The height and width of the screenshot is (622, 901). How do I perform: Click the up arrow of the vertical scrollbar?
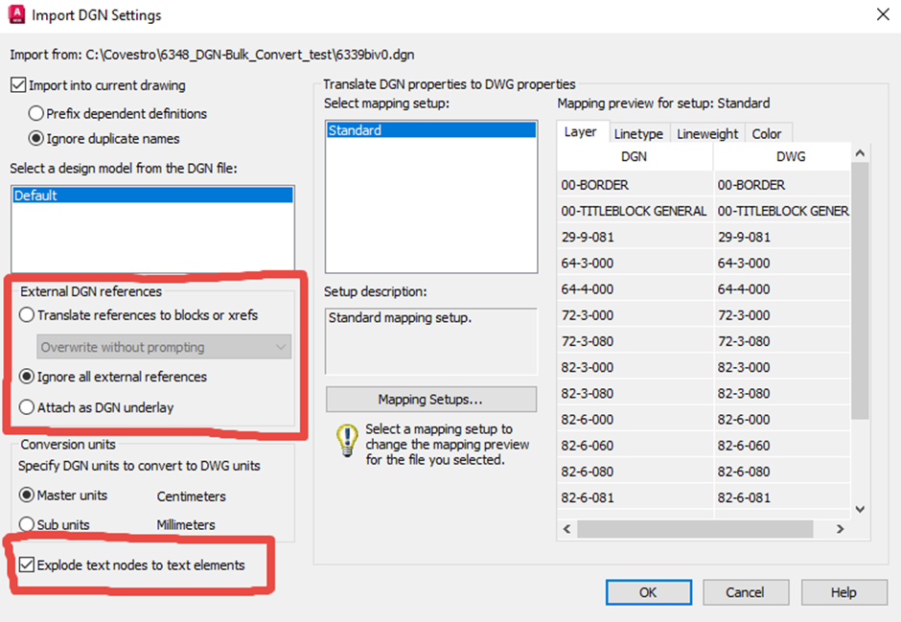coord(860,152)
